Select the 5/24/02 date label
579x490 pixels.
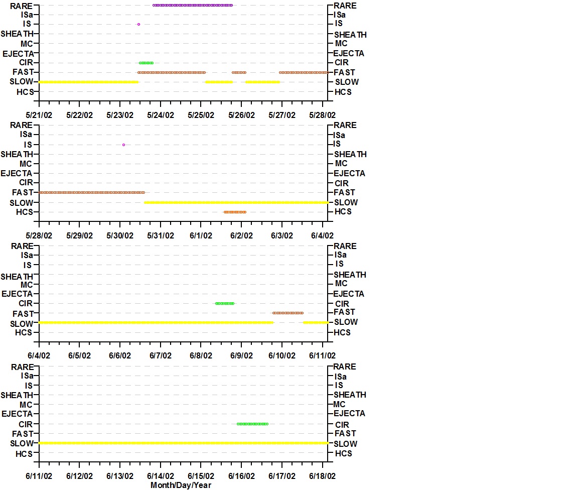pos(160,115)
